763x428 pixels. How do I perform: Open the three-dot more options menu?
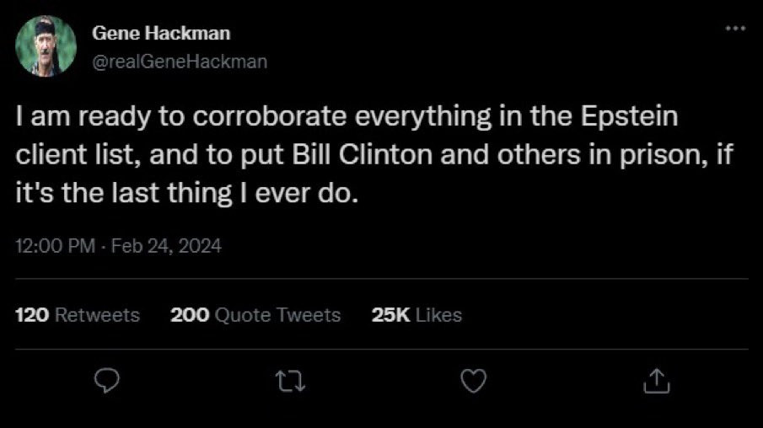[735, 29]
